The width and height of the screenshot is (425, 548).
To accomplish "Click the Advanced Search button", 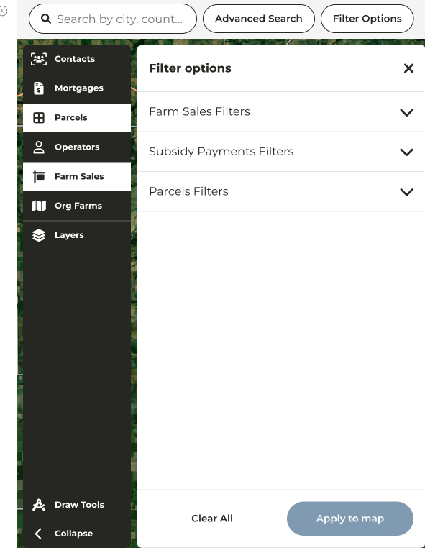I will click(x=259, y=19).
